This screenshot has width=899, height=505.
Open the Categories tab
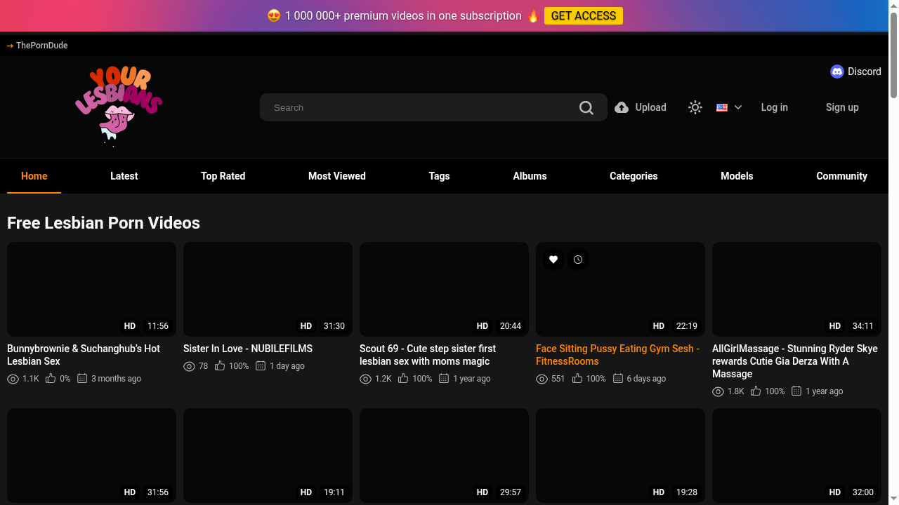point(634,176)
